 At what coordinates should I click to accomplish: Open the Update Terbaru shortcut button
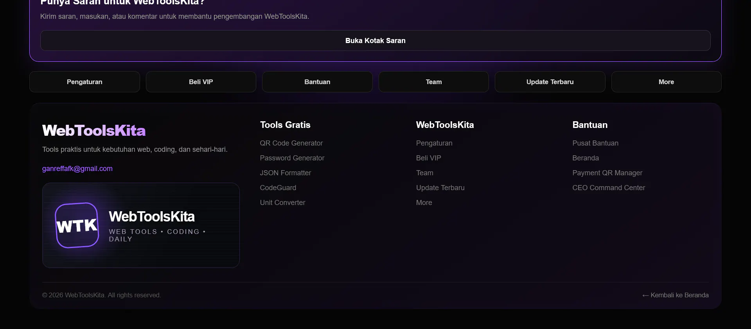(550, 82)
